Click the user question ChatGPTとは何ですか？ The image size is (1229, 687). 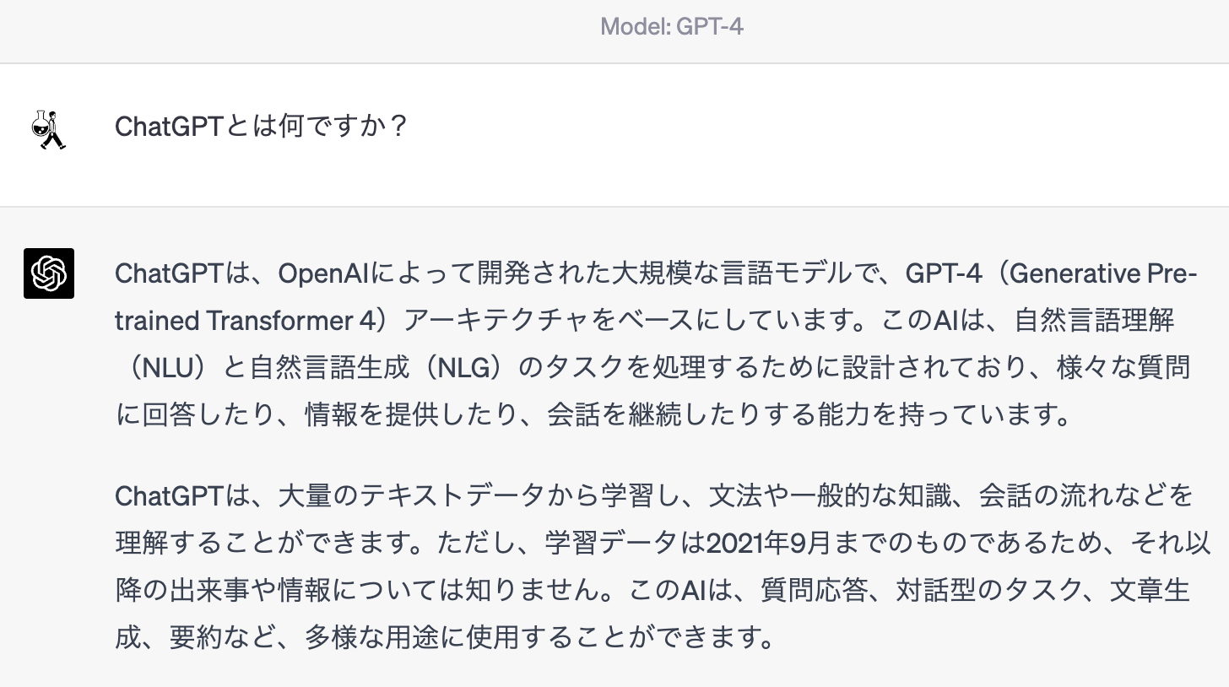tap(263, 127)
